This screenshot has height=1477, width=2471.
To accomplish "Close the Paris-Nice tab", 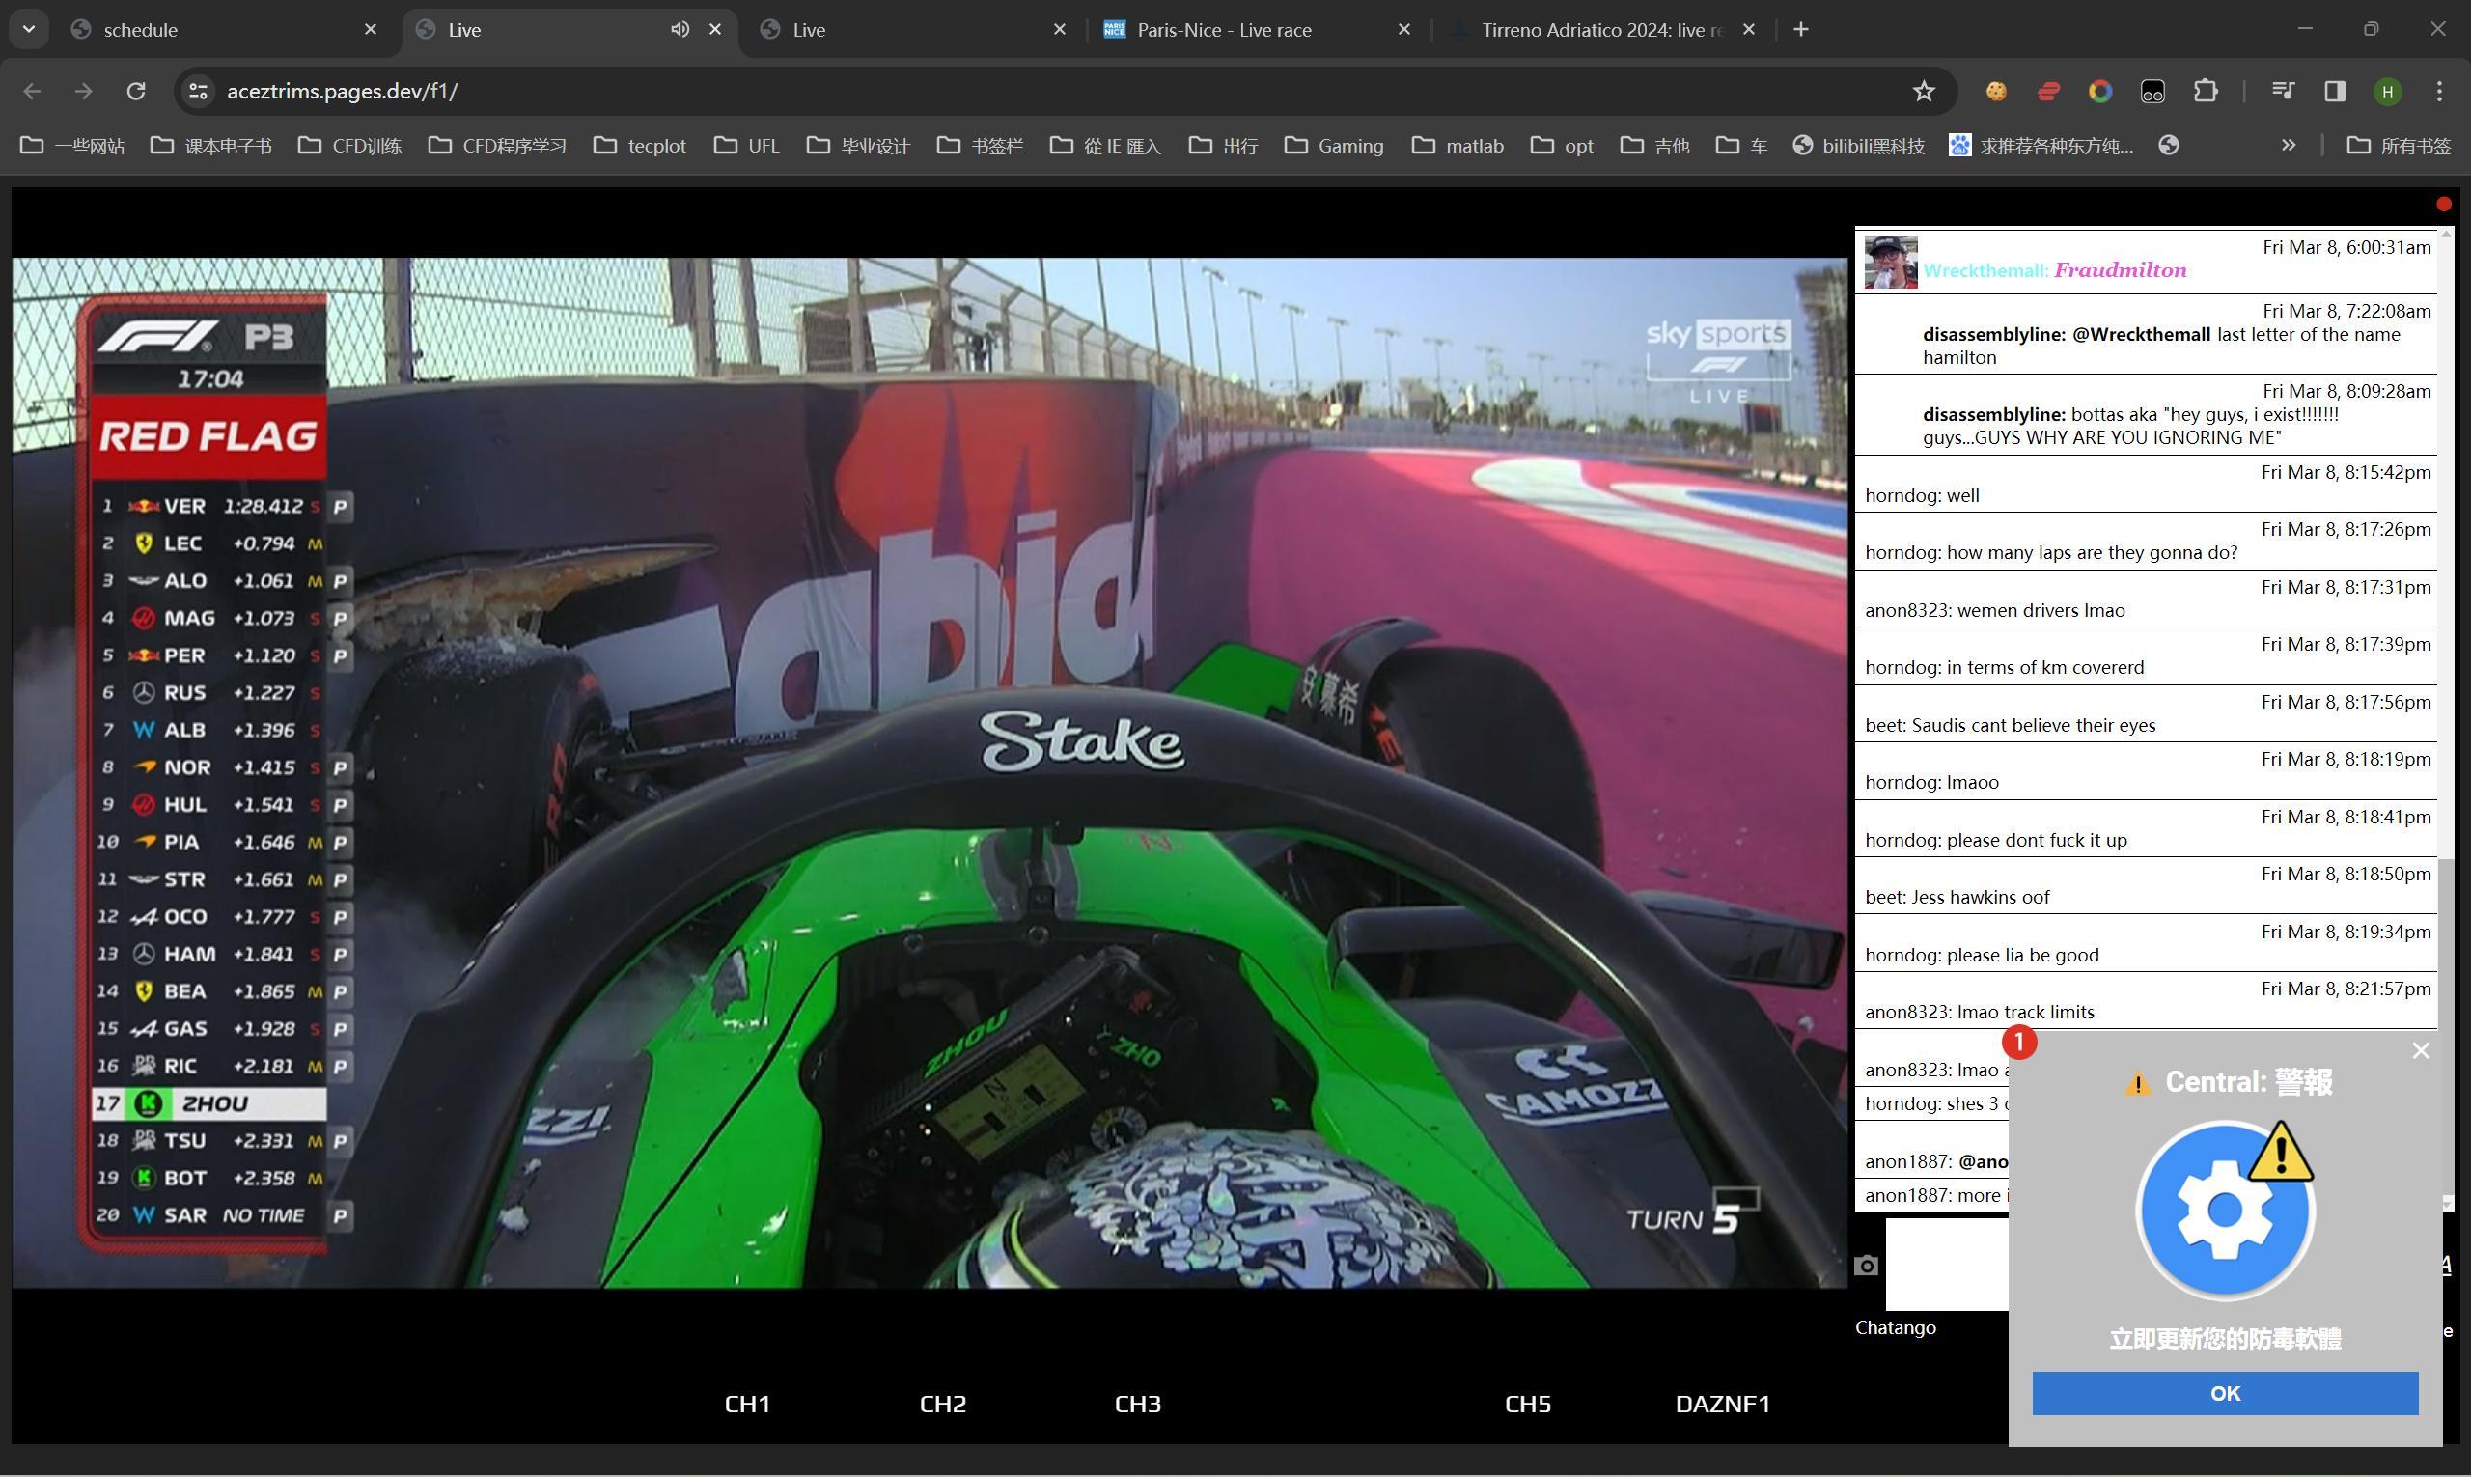I will [1404, 29].
